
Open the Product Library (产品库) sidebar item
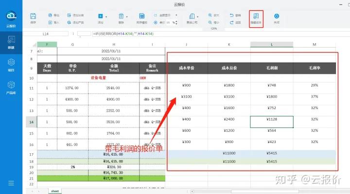[x=11, y=87]
